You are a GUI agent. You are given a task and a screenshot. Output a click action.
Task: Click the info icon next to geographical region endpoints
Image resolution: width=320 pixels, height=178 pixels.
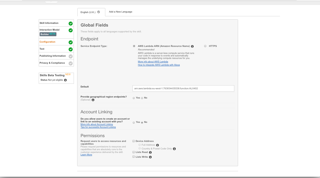tap(93, 100)
